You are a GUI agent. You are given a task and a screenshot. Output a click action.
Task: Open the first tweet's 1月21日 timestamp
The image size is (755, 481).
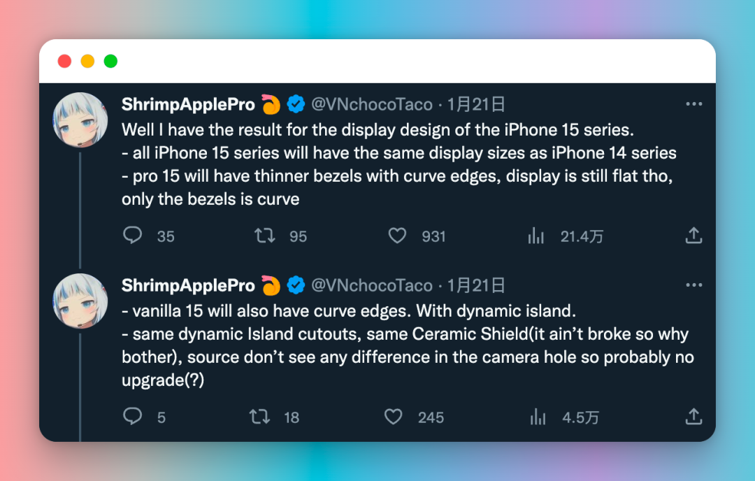(x=476, y=105)
